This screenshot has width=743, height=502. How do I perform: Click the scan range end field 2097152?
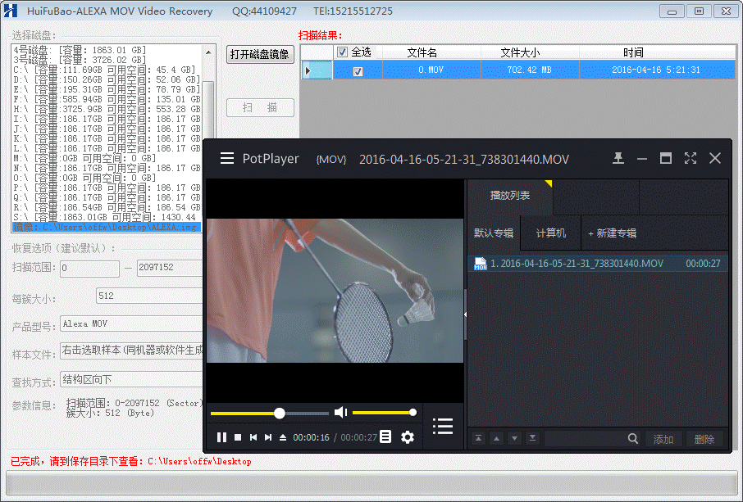[x=170, y=268]
